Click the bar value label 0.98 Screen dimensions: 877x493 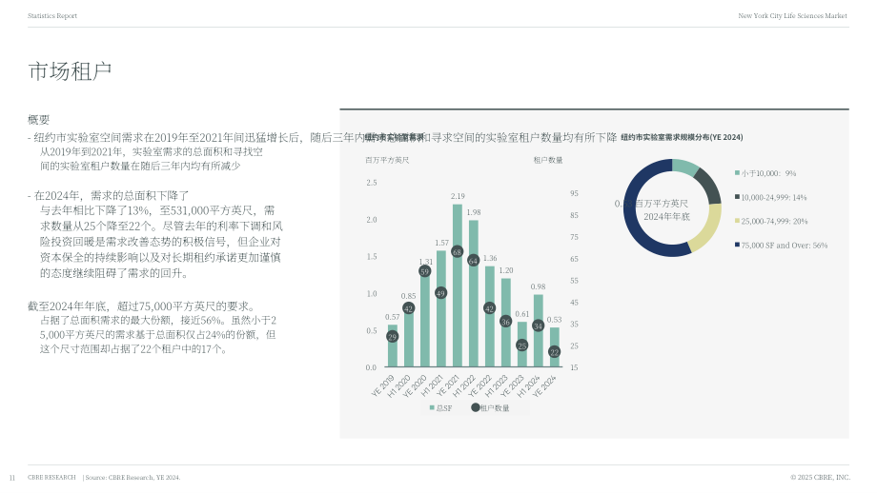click(x=538, y=286)
